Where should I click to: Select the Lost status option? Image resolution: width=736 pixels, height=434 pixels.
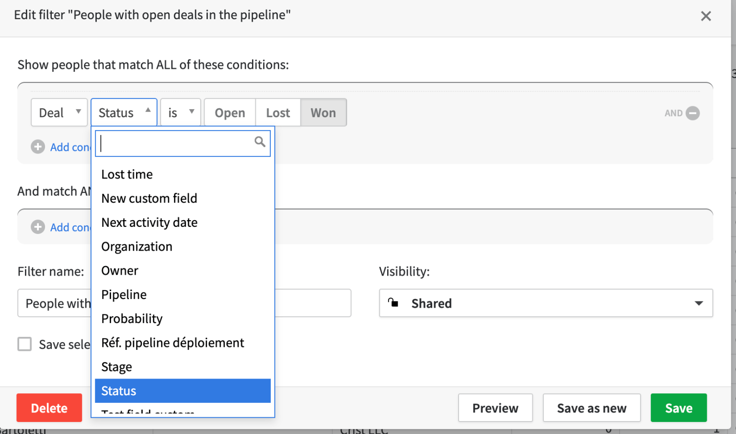click(277, 112)
